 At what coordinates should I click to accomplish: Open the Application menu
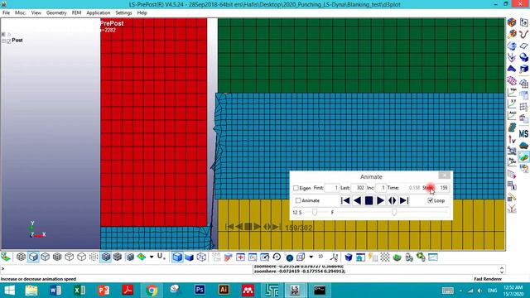pos(99,13)
